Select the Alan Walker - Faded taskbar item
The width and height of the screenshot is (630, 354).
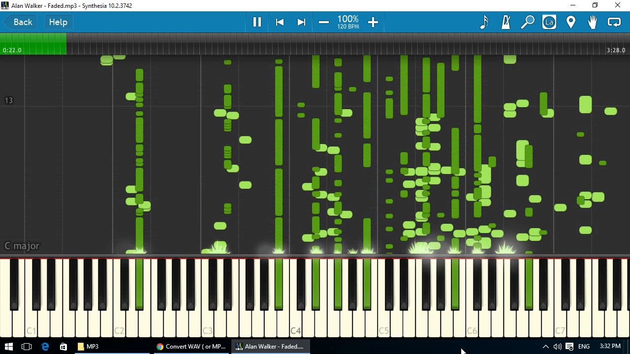point(270,347)
